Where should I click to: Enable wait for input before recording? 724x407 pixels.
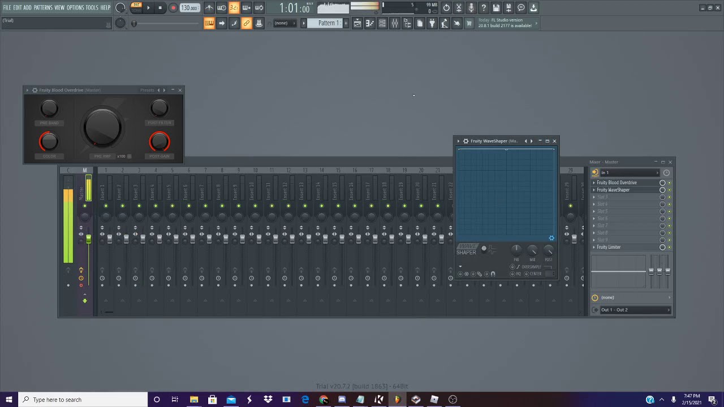(x=221, y=8)
